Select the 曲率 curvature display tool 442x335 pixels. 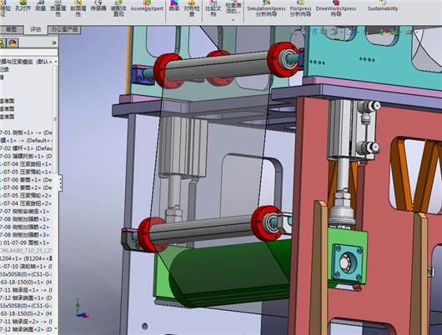[174, 6]
